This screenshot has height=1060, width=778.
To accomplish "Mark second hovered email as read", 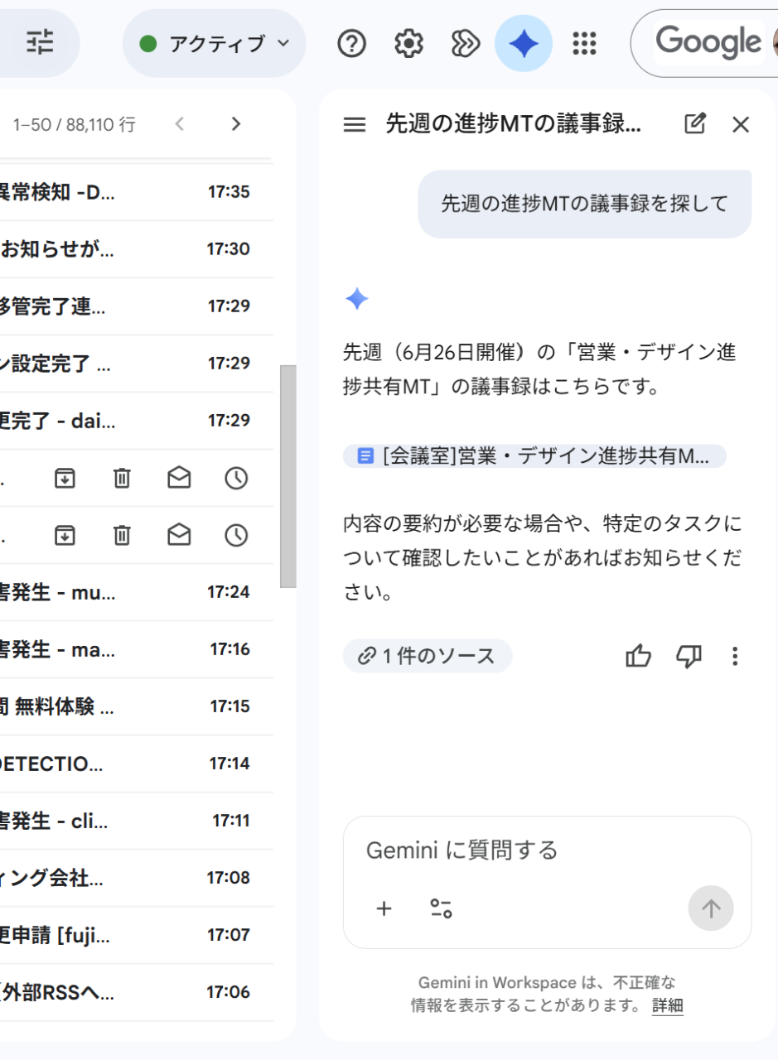I will coord(179,536).
